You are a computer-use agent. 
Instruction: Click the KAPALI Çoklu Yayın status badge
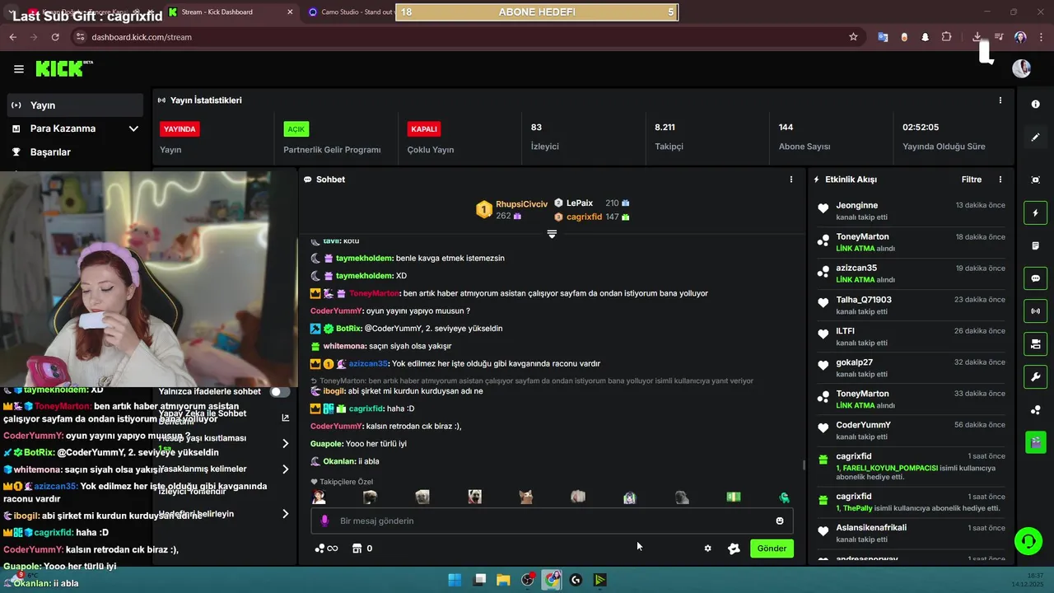tap(423, 129)
